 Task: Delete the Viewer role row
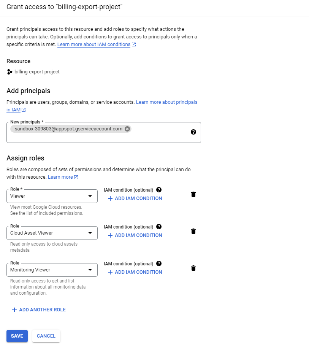point(193,194)
